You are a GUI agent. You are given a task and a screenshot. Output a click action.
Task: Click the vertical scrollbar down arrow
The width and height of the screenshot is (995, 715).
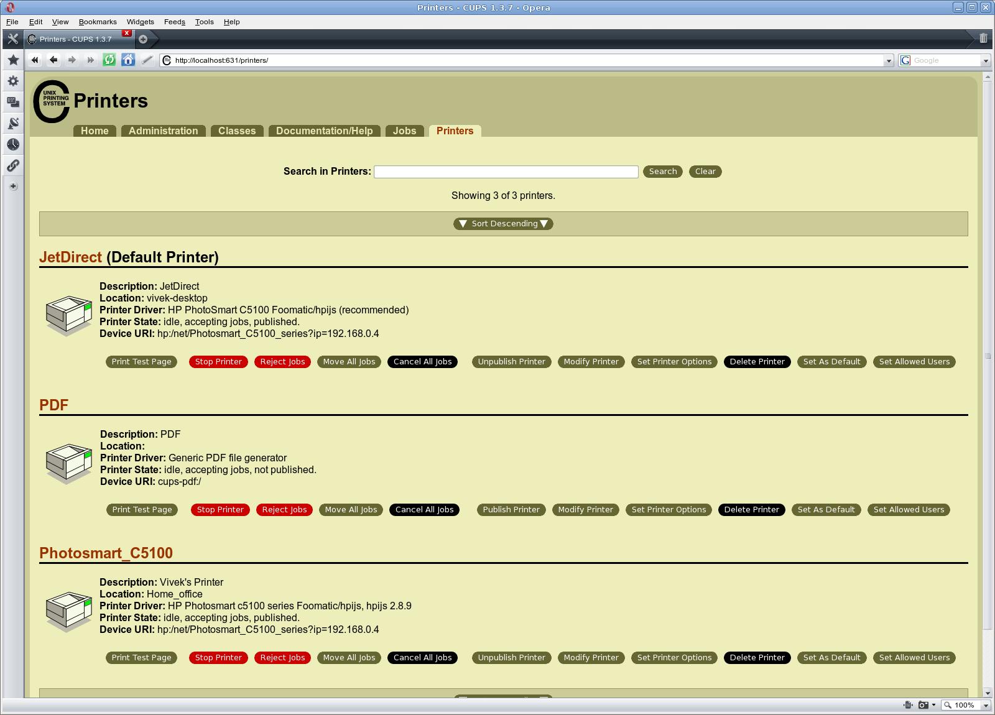[988, 693]
